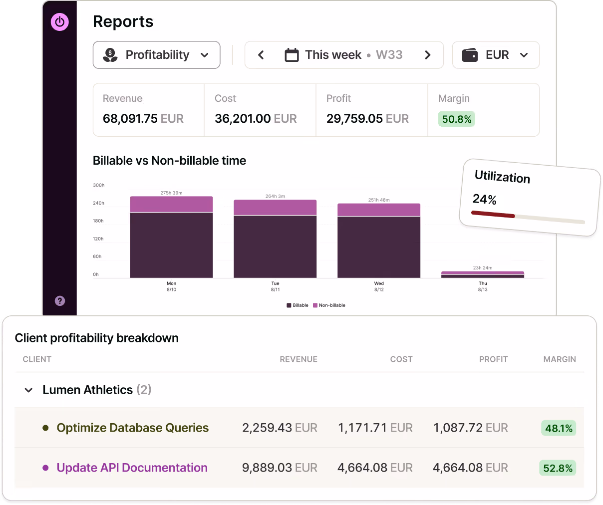The image size is (603, 505).
Task: Sort table by the MARGIN column header
Action: pyautogui.click(x=560, y=359)
